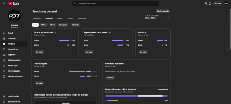The width and height of the screenshot is (231, 104).
Task: Open the RJ7 channel profile picture
Action: point(14,16)
